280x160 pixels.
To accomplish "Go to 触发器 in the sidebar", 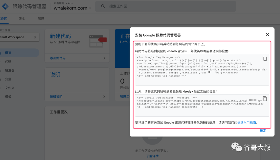I will coord(10,70).
